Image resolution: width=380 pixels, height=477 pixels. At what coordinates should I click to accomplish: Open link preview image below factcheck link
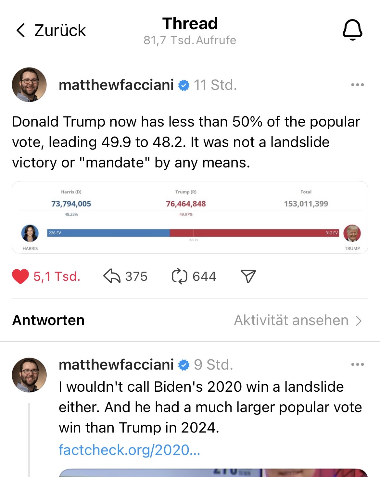[213, 472]
